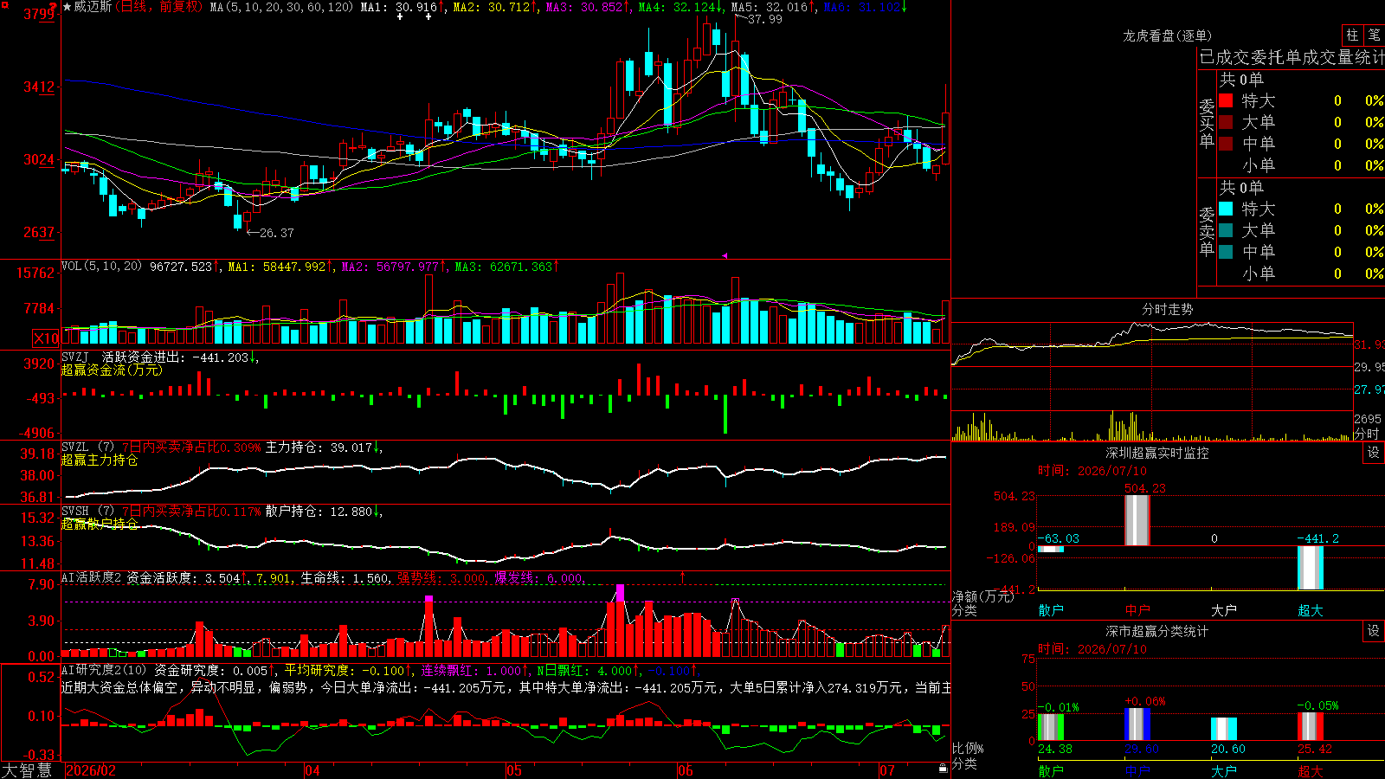Click the first white plus marker above the K-line chart
Screen dimensions: 1385x779
[x=400, y=16]
